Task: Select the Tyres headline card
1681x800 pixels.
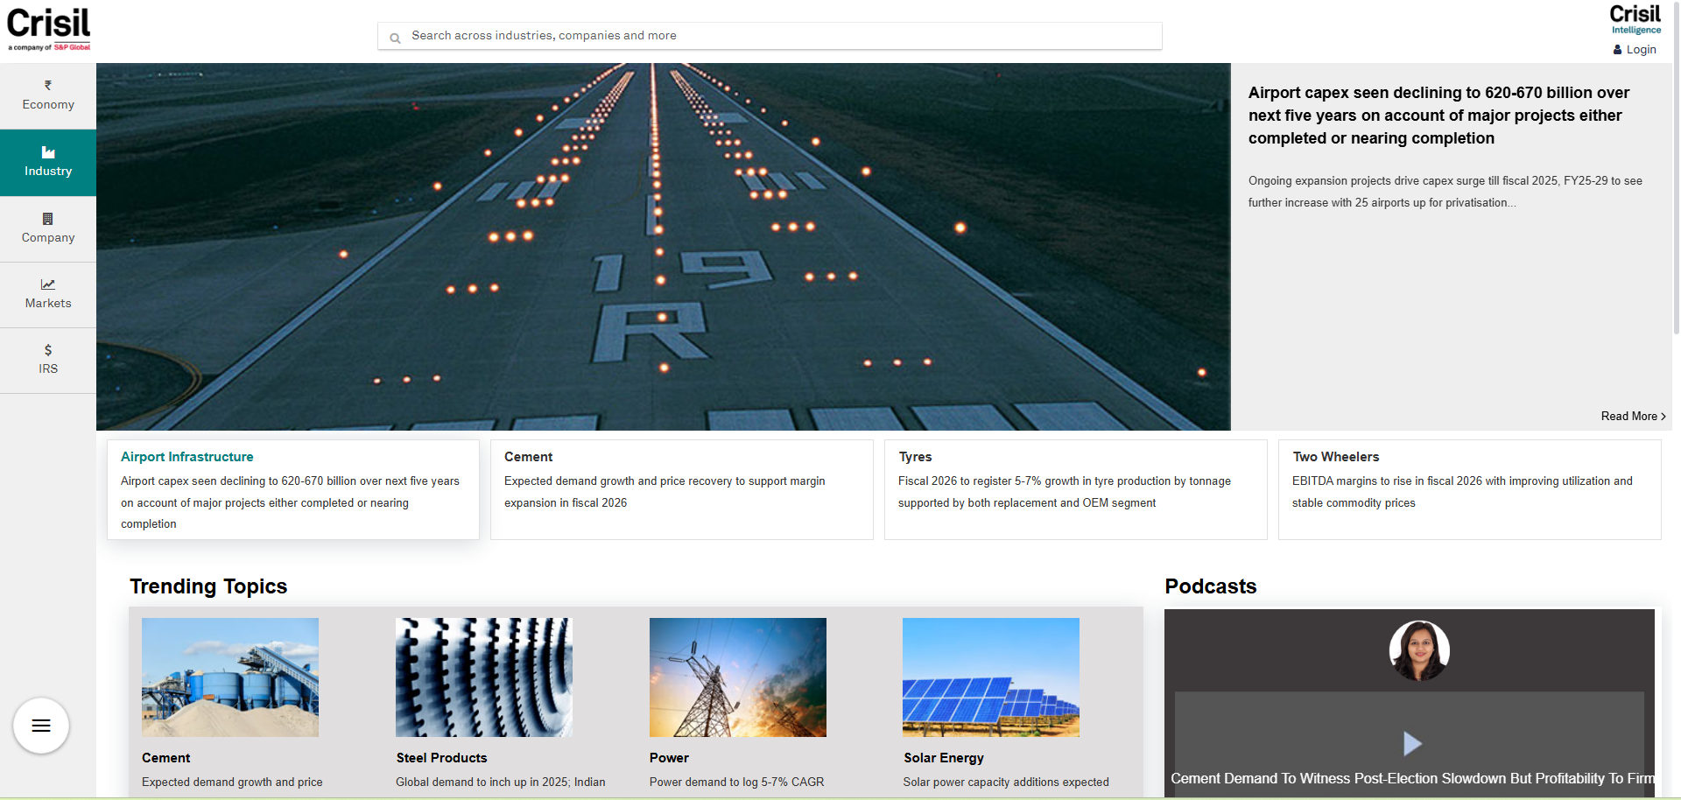Action: [x=1075, y=489]
